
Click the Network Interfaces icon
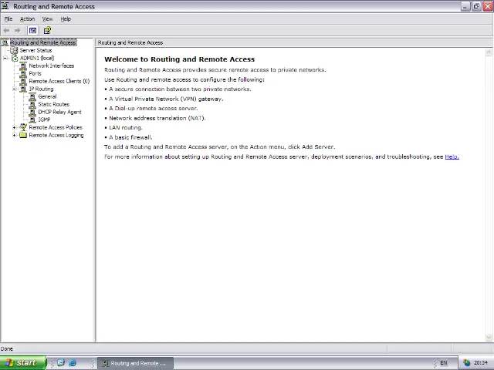pyautogui.click(x=23, y=66)
